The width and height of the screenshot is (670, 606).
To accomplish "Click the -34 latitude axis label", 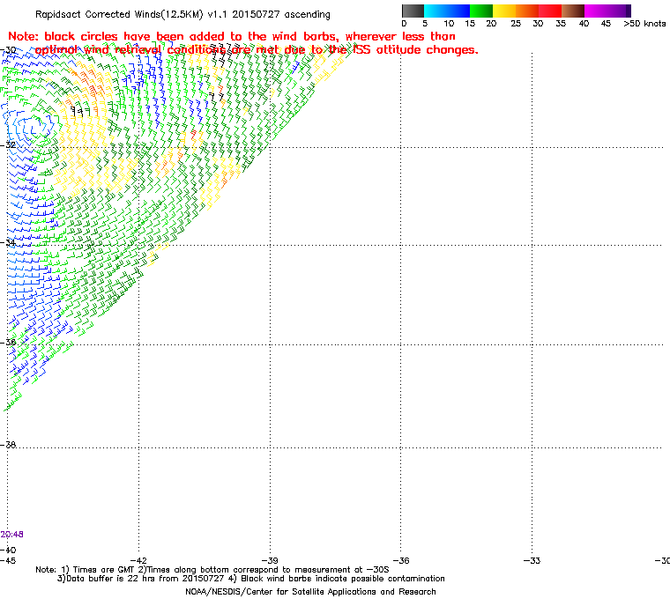I will tap(8, 242).
